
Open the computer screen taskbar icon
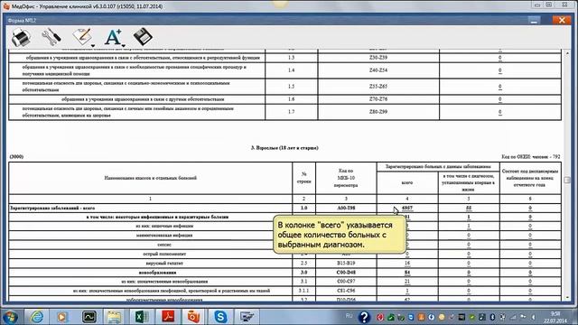(247, 317)
